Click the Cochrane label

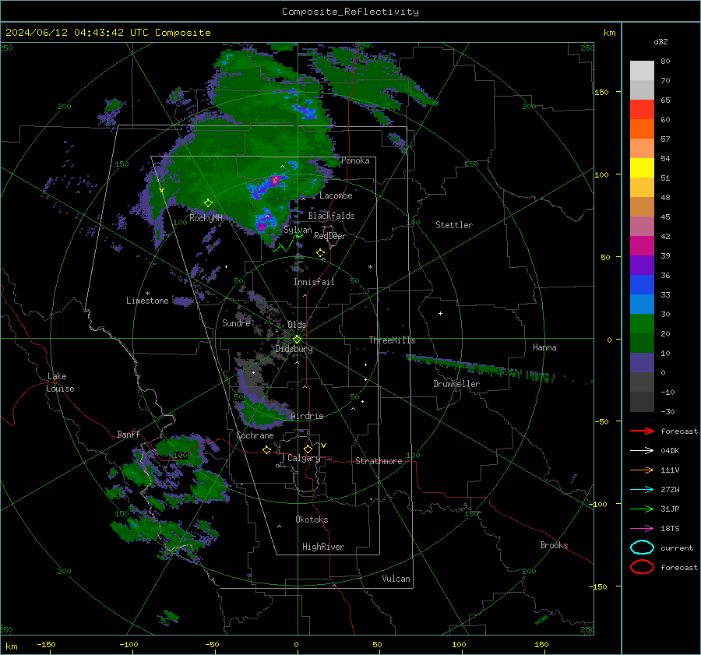[255, 435]
